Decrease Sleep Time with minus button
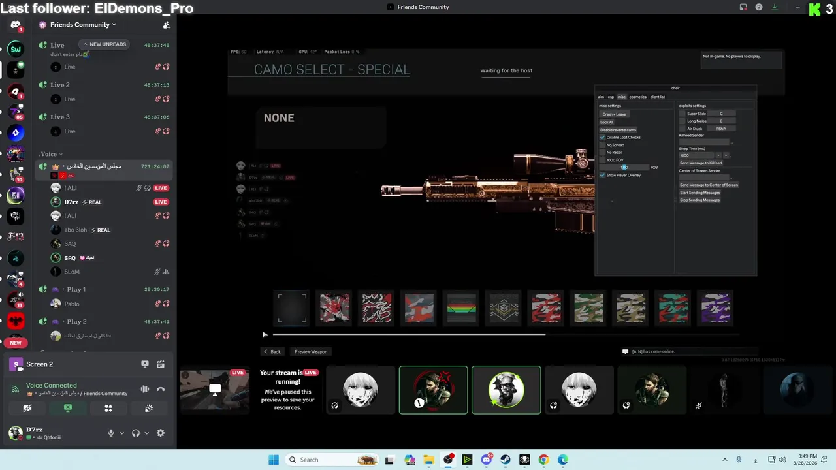This screenshot has width=836, height=470. pos(718,155)
